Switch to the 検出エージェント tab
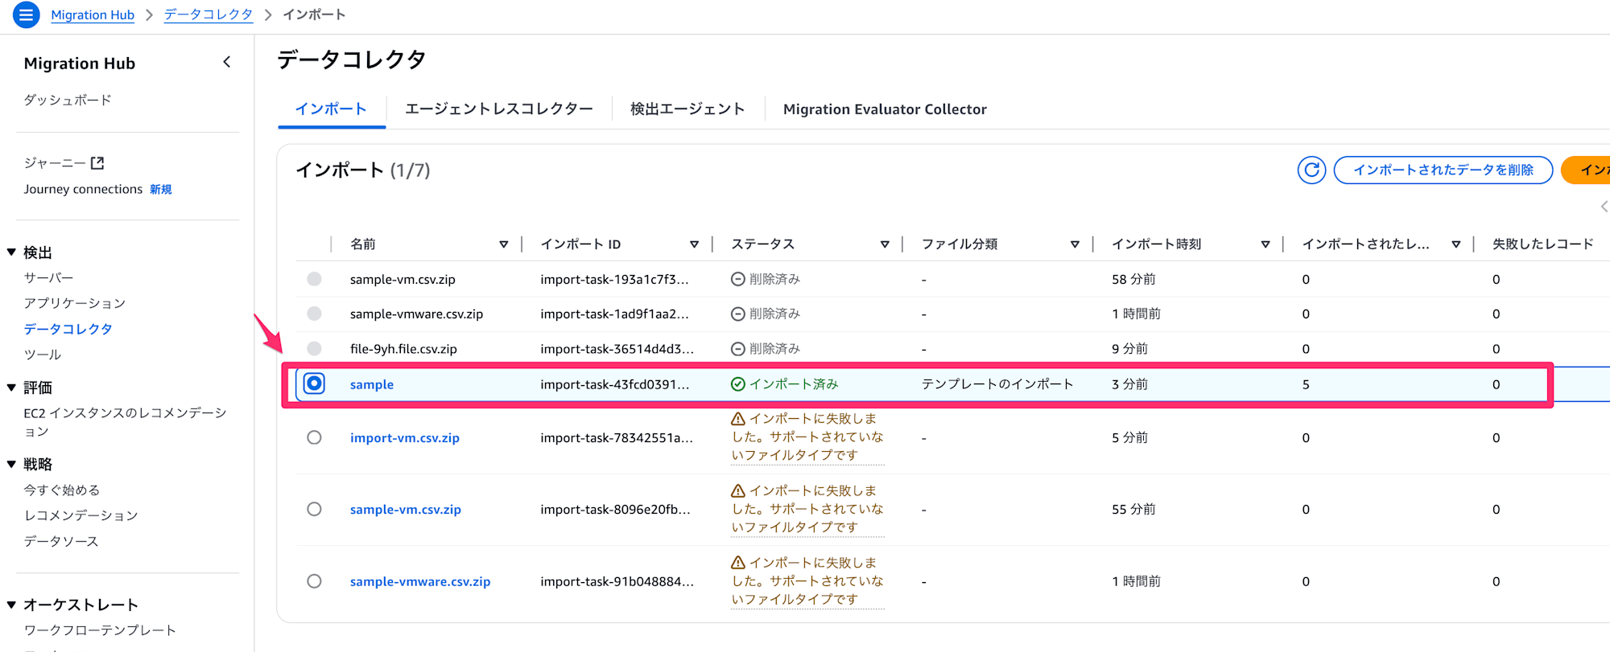 (x=687, y=109)
